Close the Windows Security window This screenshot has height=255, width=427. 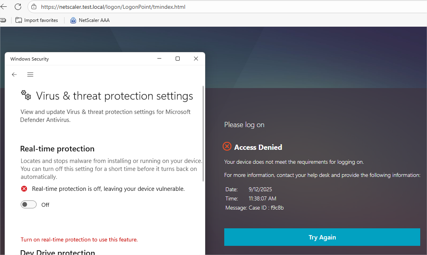(196, 59)
